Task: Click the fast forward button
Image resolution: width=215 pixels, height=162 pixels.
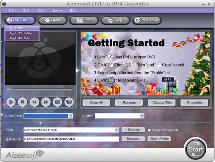Action: 46,102
